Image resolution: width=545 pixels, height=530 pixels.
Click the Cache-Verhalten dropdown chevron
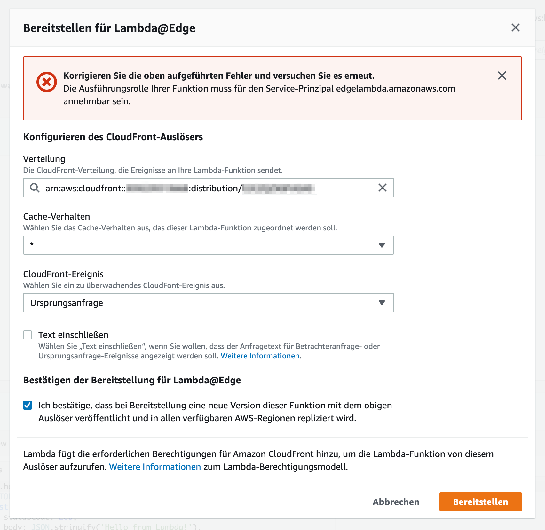(x=381, y=245)
